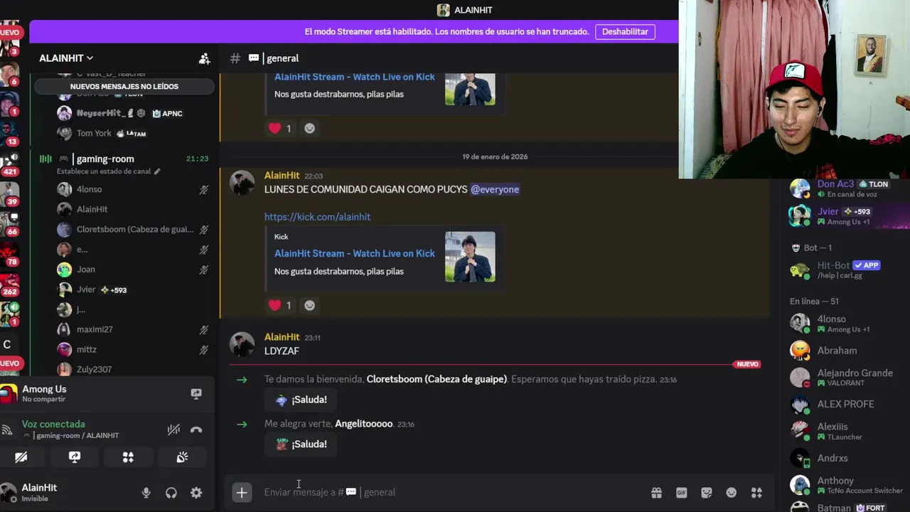Click NUEVOS MENSAJES NO LEÍDOS banner
Screen dimensions: 910x512
coord(124,87)
